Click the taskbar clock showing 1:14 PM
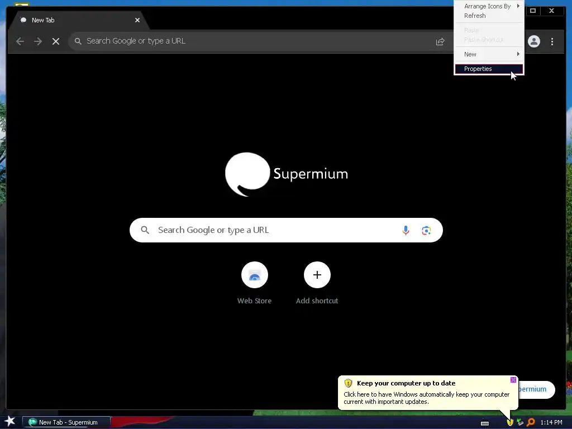Image resolution: width=572 pixels, height=429 pixels. 551,422
